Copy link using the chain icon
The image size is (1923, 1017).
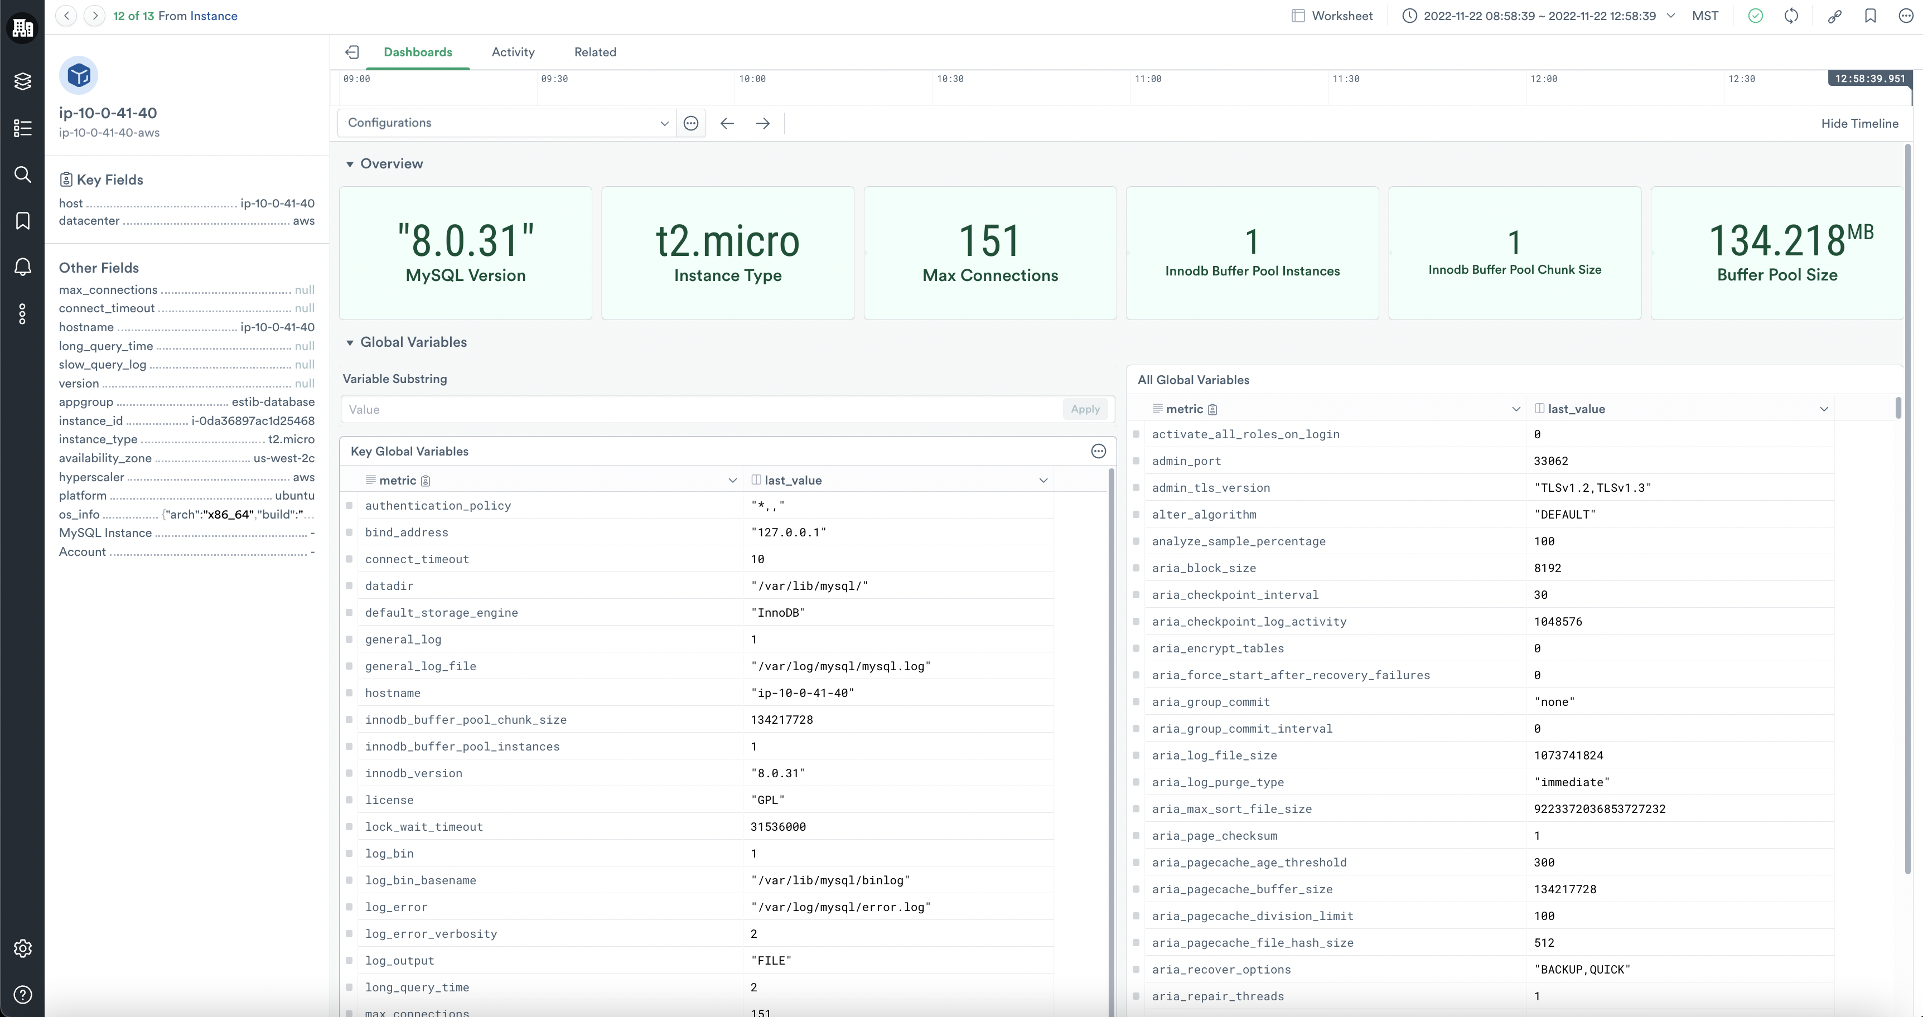1834,16
